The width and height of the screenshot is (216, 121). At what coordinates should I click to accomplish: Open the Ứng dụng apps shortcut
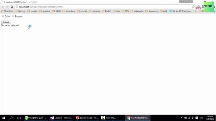tap(7, 11)
